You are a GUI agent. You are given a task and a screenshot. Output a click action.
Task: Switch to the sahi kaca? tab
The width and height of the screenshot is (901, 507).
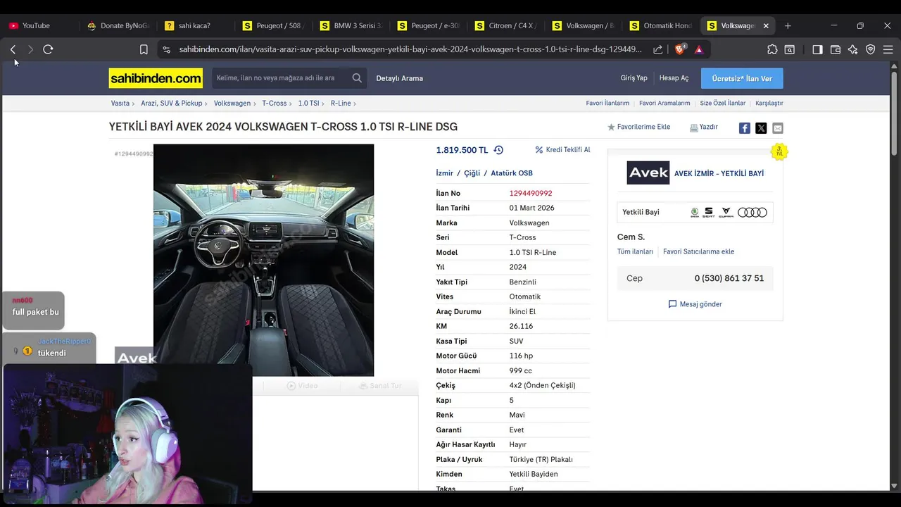coord(194,26)
